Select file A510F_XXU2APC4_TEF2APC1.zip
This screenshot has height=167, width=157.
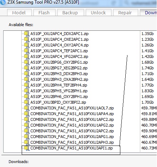pyautogui.click(x=59, y=51)
